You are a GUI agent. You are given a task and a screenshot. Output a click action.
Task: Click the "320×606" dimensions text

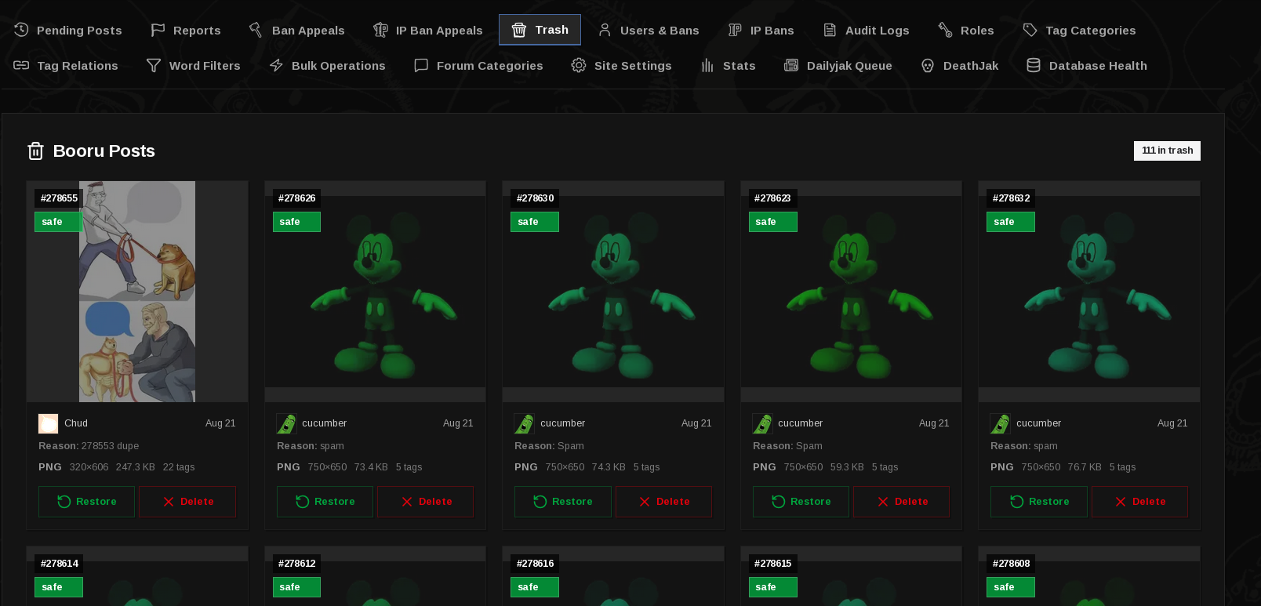[89, 467]
